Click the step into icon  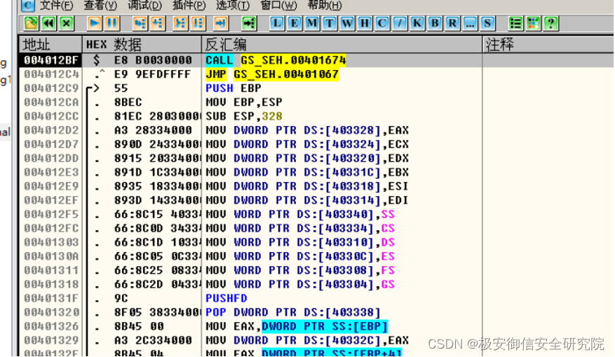[x=140, y=24]
